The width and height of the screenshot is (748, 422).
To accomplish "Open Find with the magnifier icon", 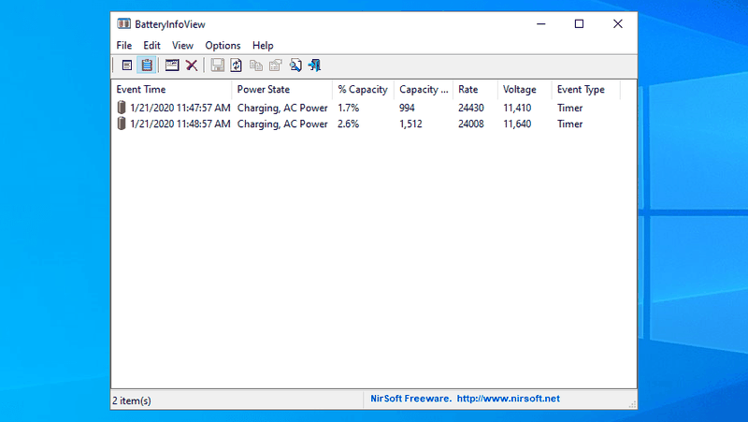I will click(295, 65).
